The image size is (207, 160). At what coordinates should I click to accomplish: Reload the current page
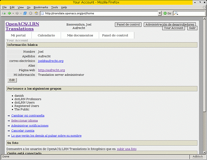click(25, 13)
